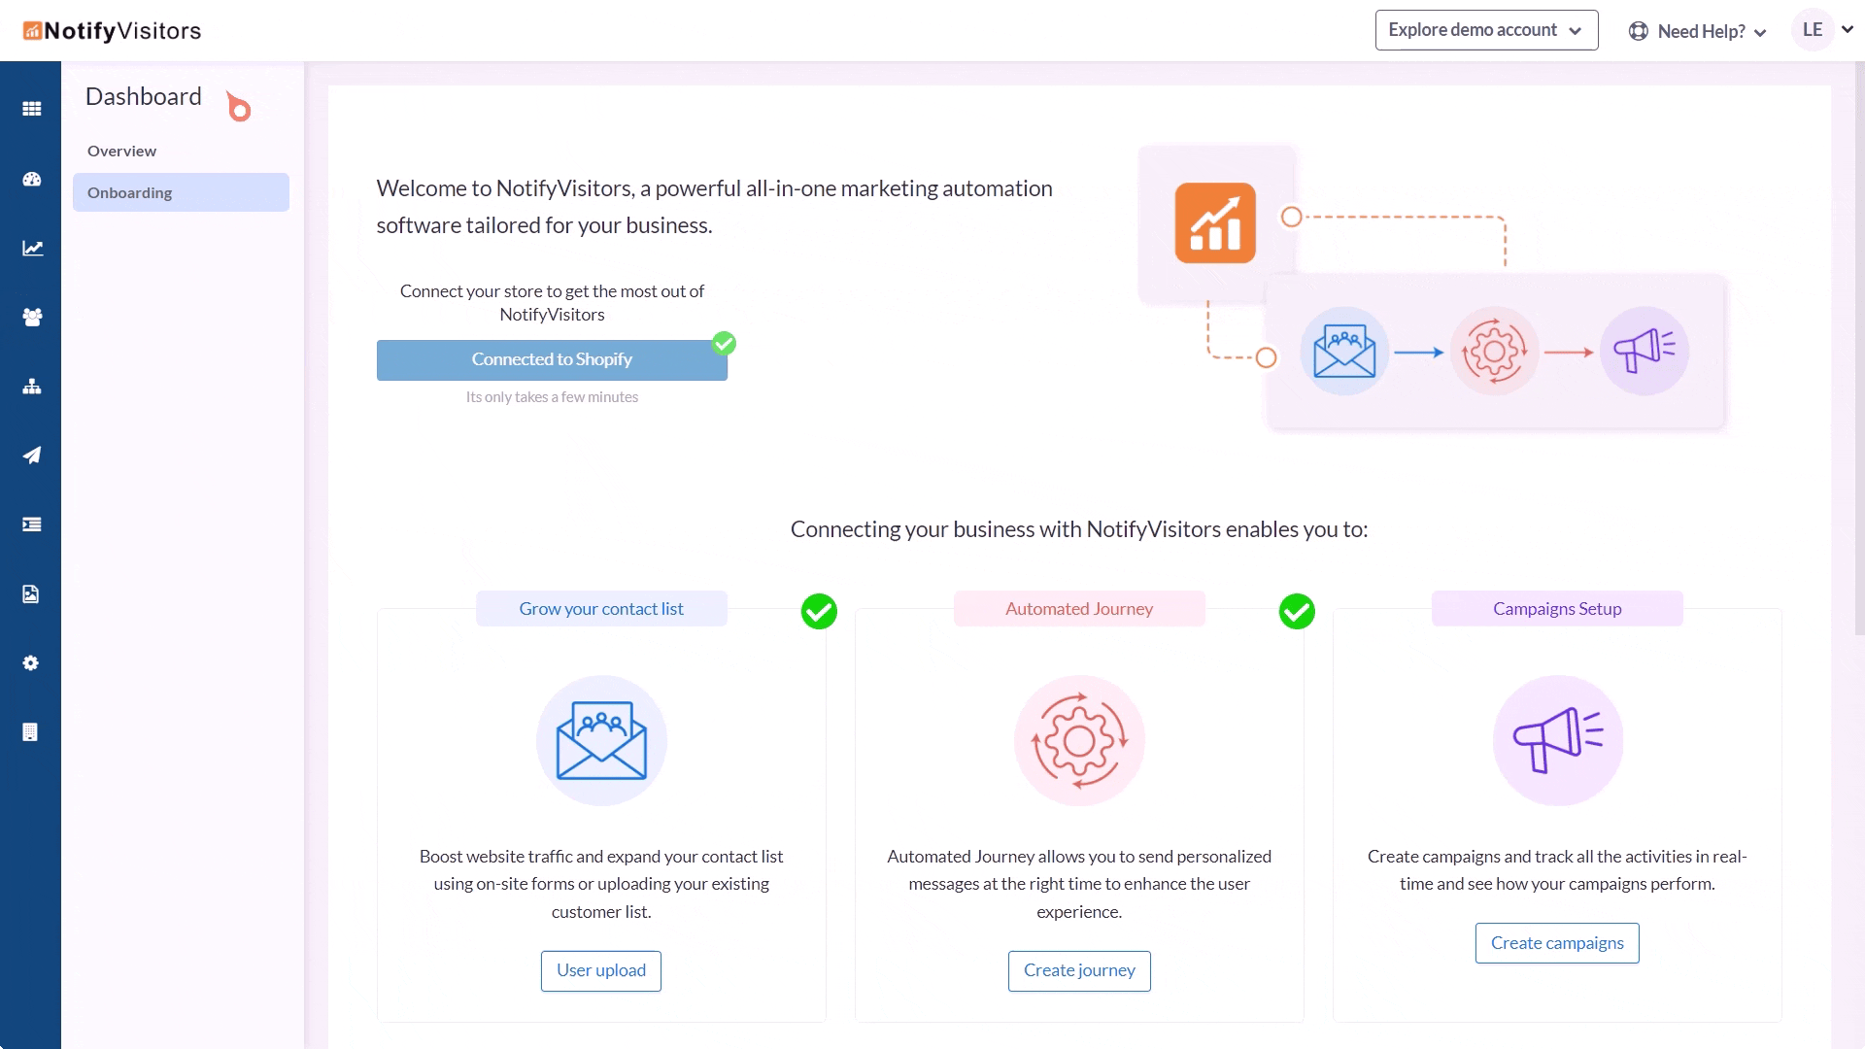Open the image file sidebar icon

pos(31,593)
